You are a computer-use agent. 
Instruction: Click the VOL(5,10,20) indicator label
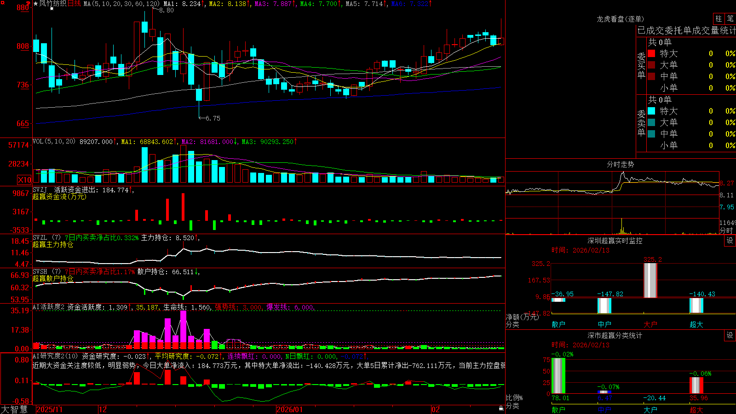(54, 142)
